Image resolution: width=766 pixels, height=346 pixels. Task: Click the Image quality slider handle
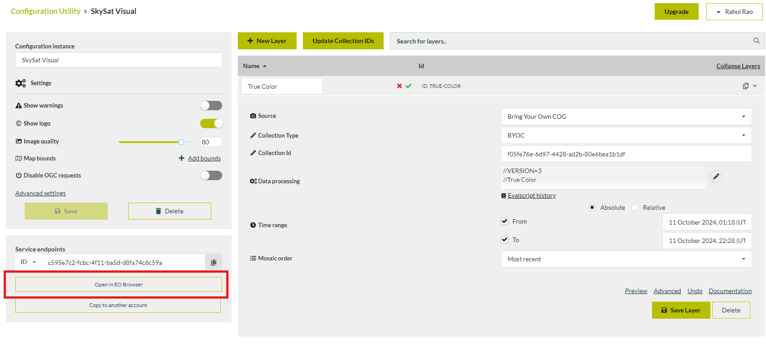[x=181, y=142]
